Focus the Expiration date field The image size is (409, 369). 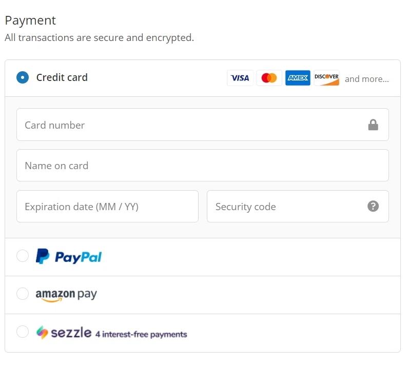click(x=107, y=207)
